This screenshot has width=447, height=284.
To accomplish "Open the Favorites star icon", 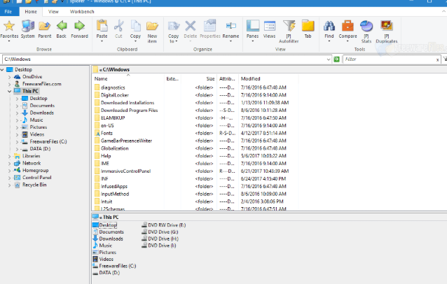I will click(9, 26).
